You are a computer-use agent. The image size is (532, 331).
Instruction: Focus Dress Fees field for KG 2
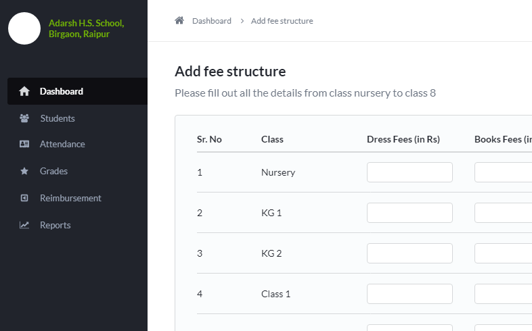[409, 253]
